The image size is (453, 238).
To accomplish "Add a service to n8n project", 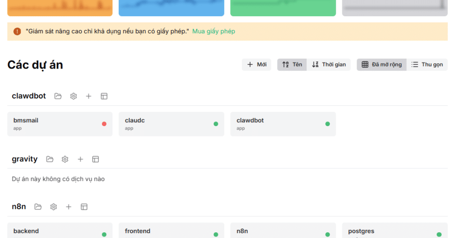I will [69, 207].
